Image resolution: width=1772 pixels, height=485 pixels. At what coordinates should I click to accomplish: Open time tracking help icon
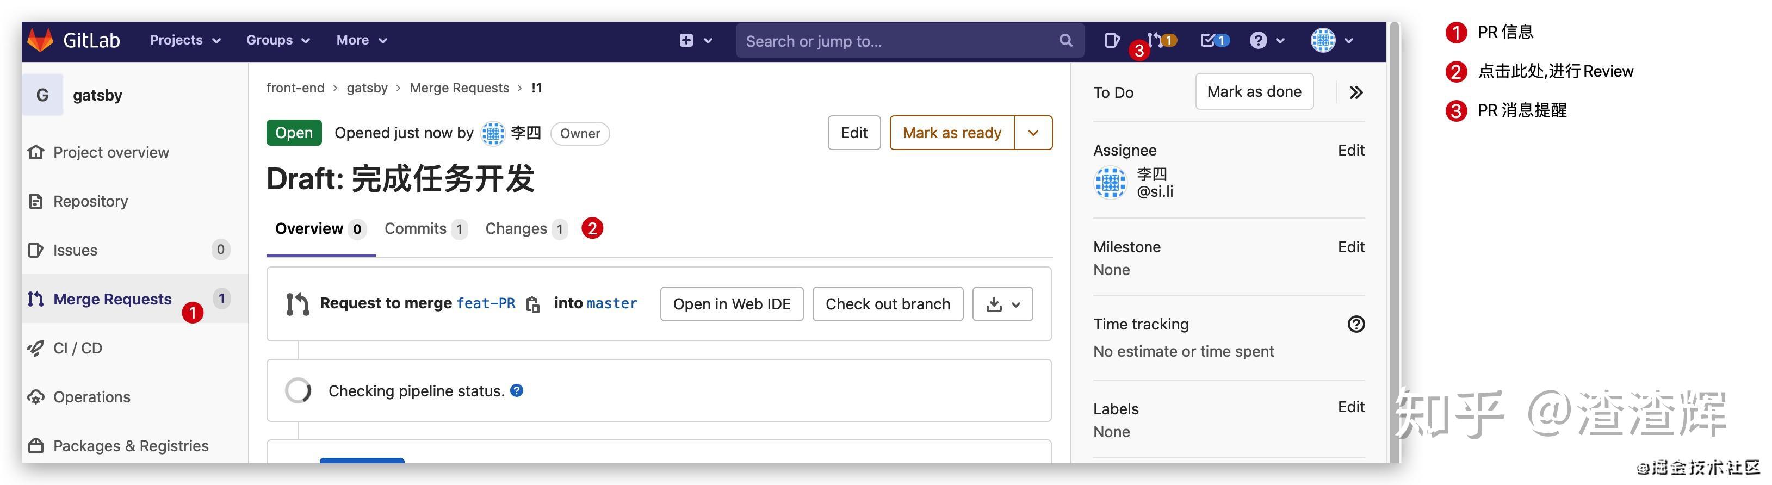[1356, 324]
